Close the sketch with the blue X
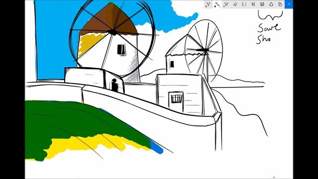The height and width of the screenshot is (179, 318). click(x=289, y=4)
